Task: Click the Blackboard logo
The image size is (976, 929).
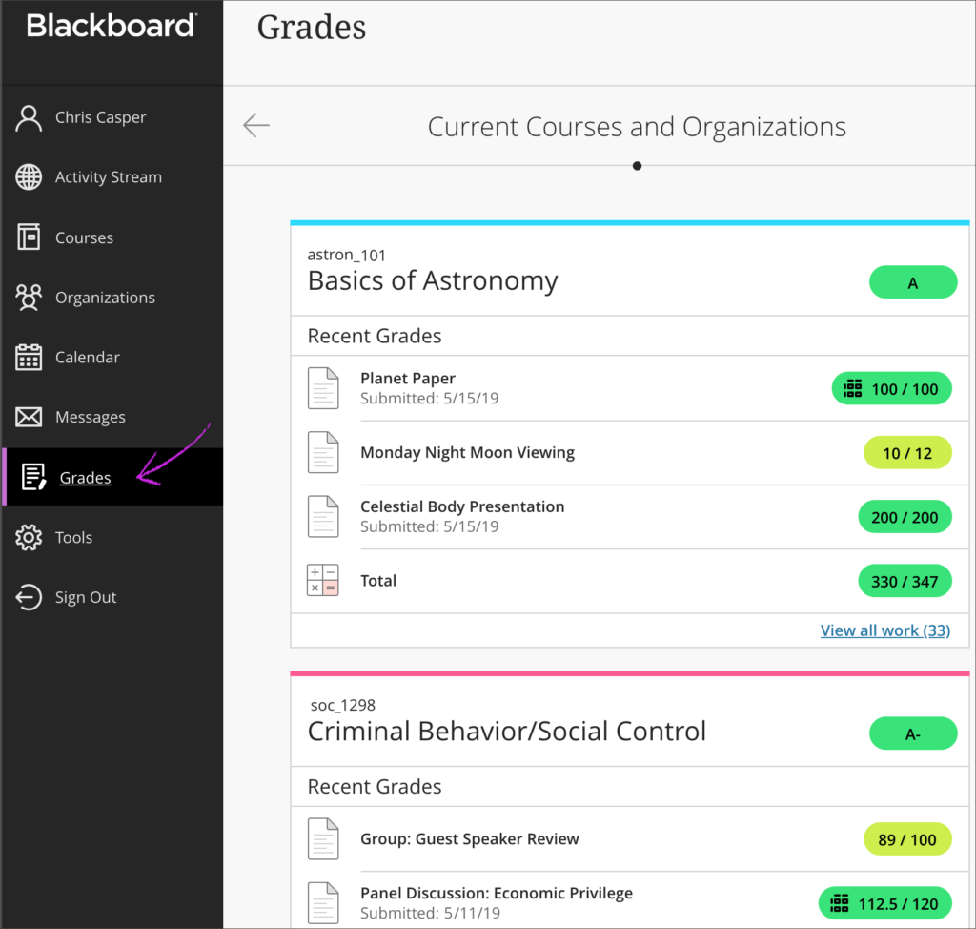Action: [112, 26]
